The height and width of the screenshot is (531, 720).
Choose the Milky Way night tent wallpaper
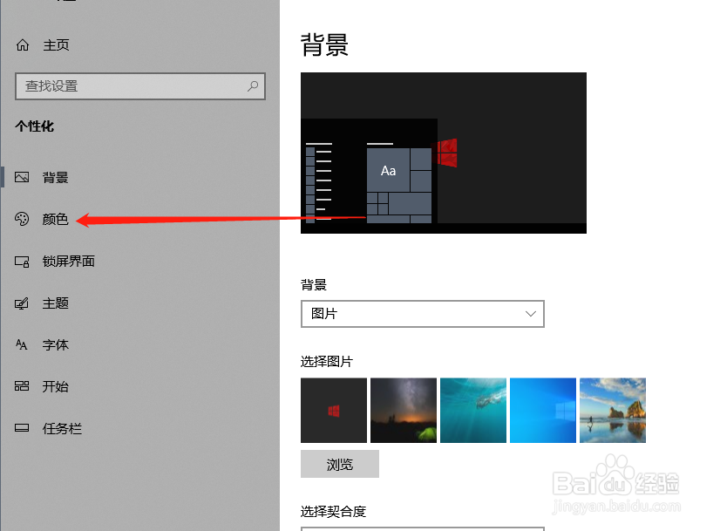click(x=404, y=410)
